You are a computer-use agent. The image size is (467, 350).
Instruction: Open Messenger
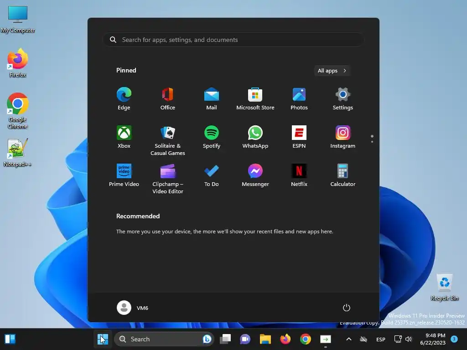255,175
